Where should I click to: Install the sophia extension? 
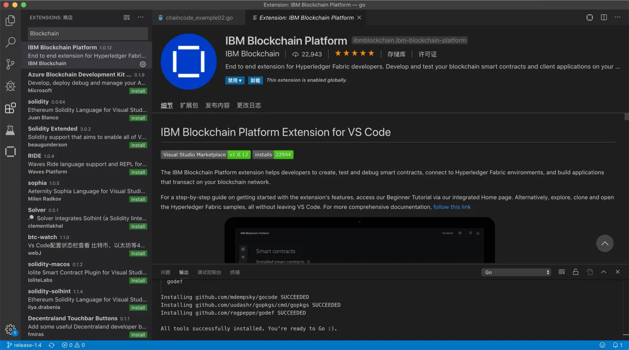138,199
